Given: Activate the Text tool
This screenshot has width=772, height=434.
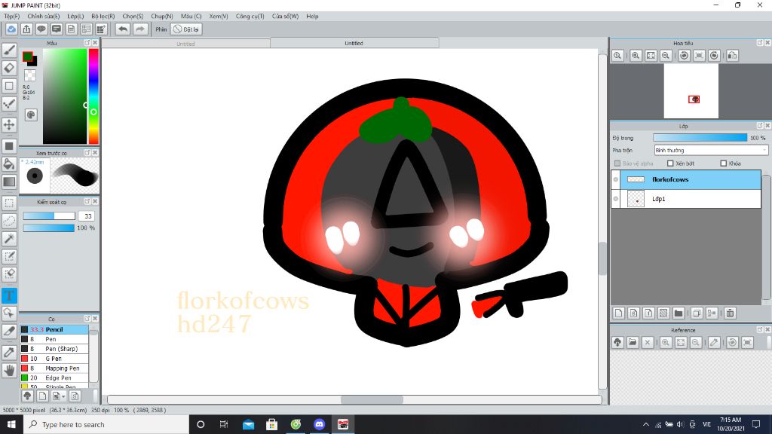Looking at the screenshot, I should click(x=9, y=295).
